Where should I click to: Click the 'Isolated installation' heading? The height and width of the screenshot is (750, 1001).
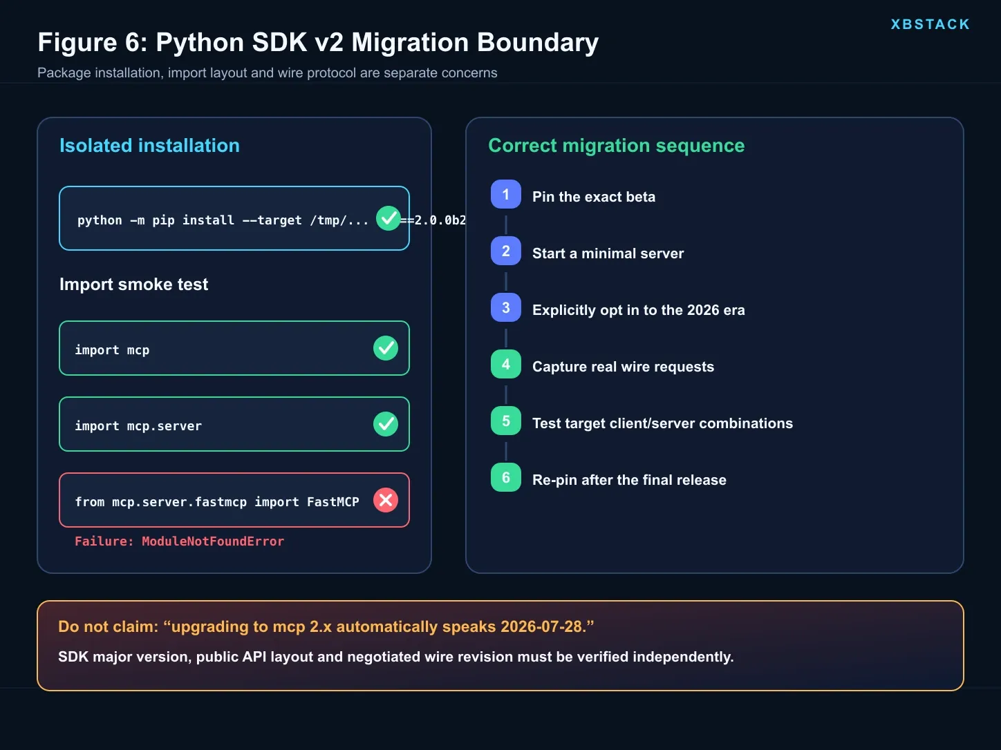[x=149, y=146]
